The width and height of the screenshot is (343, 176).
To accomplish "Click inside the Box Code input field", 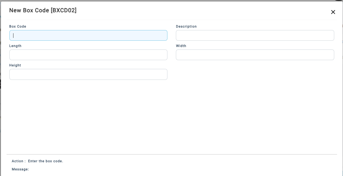I will click(x=88, y=35).
